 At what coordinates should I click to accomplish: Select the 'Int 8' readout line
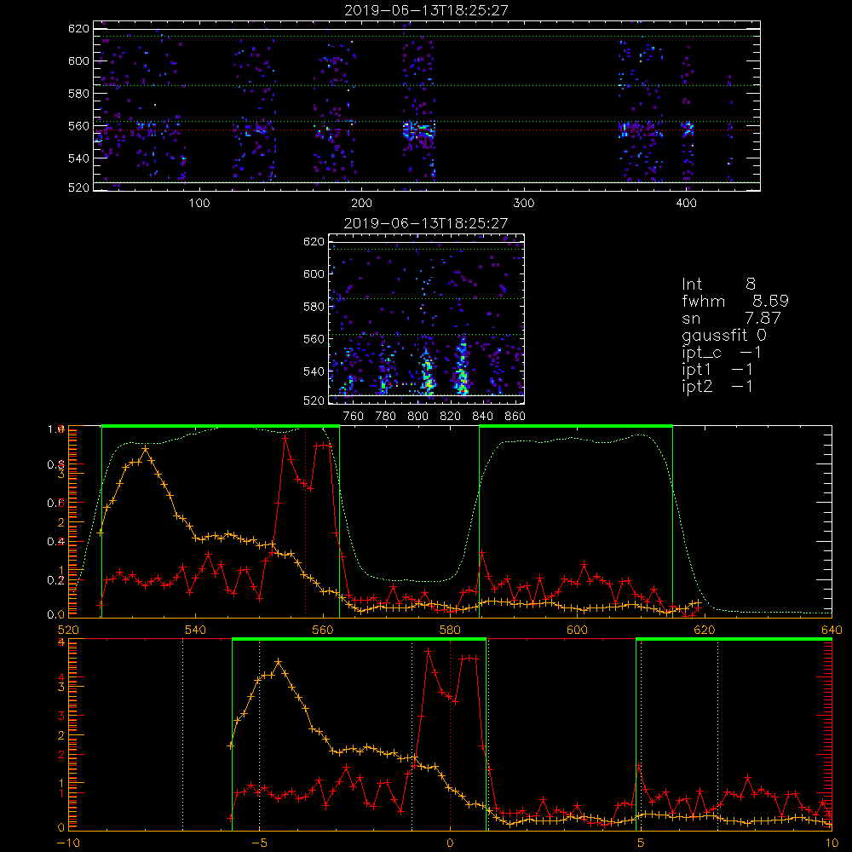pos(718,285)
